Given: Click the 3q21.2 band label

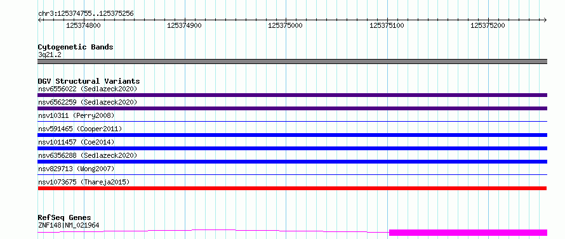Looking at the screenshot, I should click(50, 55).
